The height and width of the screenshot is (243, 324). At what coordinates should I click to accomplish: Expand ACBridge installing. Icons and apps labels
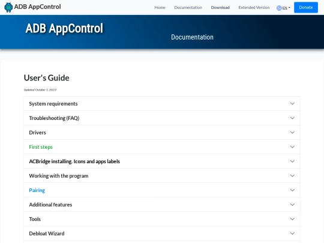click(162, 161)
